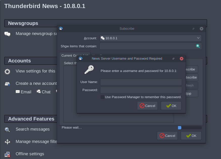Screen dimensions: 221x159
Task: Click the gear icon for View settings
Action: [x=7, y=71]
